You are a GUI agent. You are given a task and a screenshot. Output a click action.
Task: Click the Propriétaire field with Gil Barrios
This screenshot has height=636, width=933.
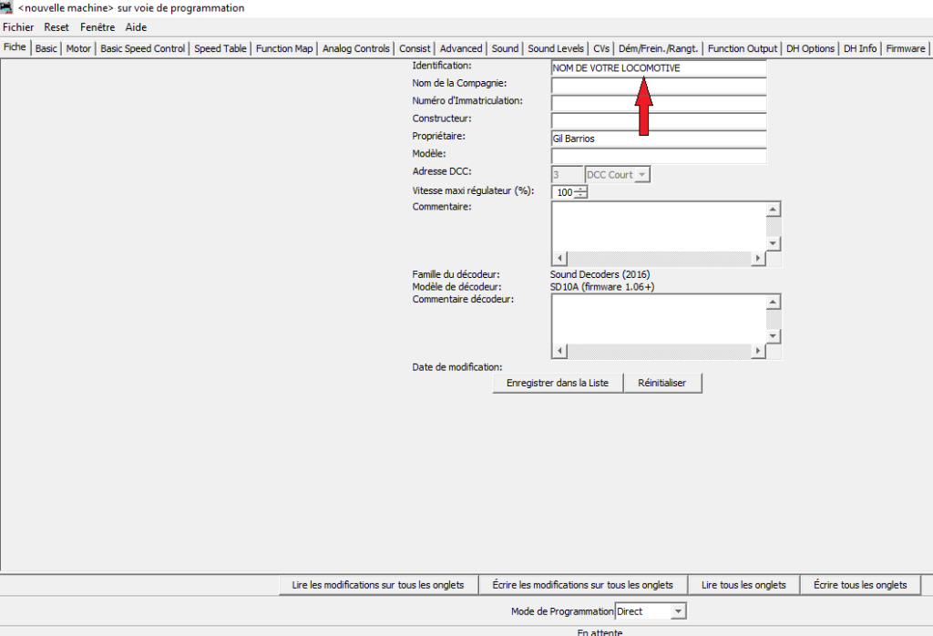tap(658, 138)
